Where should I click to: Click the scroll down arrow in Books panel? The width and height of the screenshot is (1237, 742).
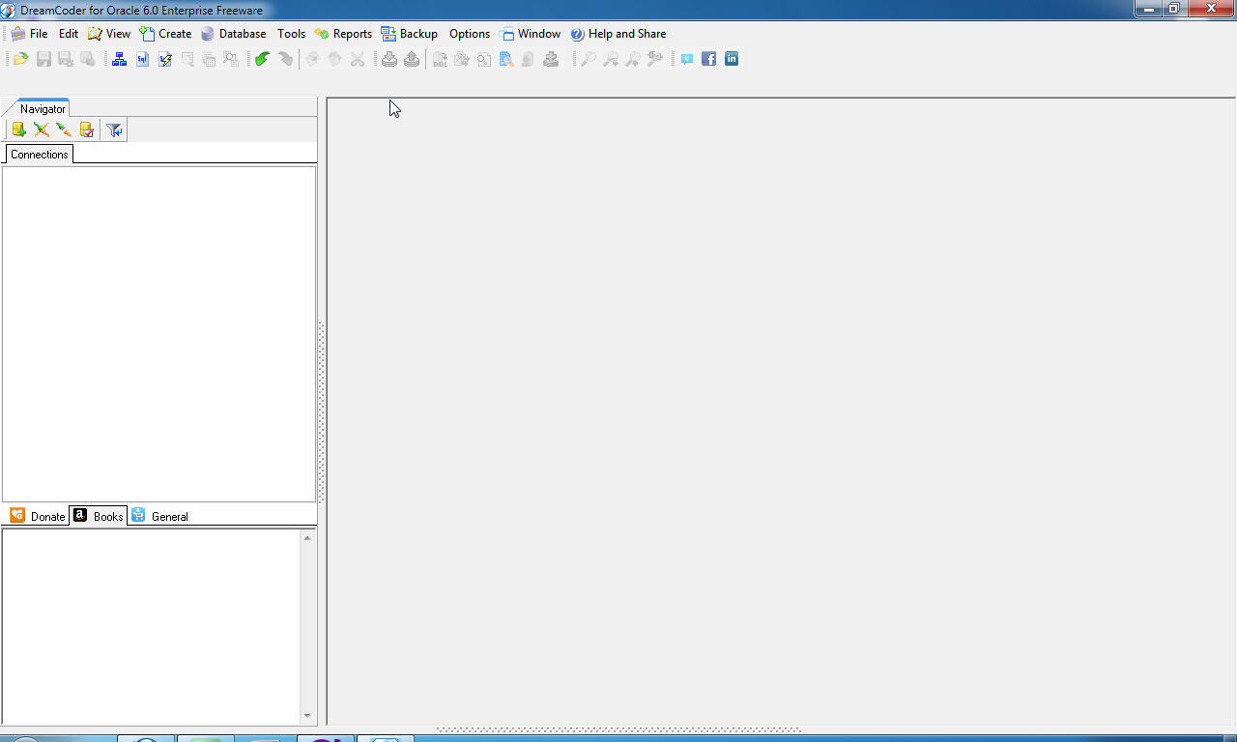pyautogui.click(x=308, y=716)
